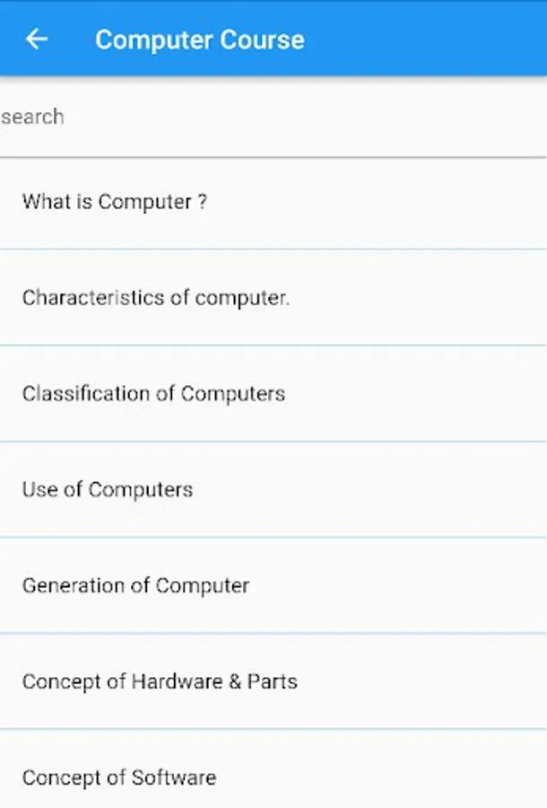This screenshot has width=547, height=808.
Task: Open 'Classification of Computers' topic
Action: (273, 394)
